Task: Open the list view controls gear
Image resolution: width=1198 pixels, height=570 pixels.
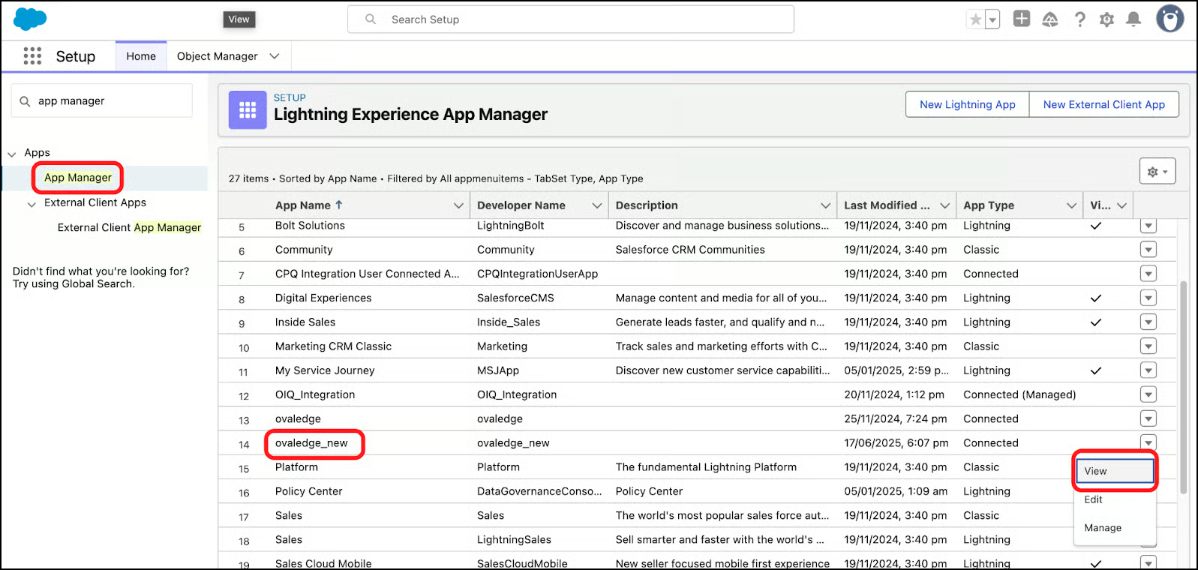Action: tap(1157, 172)
